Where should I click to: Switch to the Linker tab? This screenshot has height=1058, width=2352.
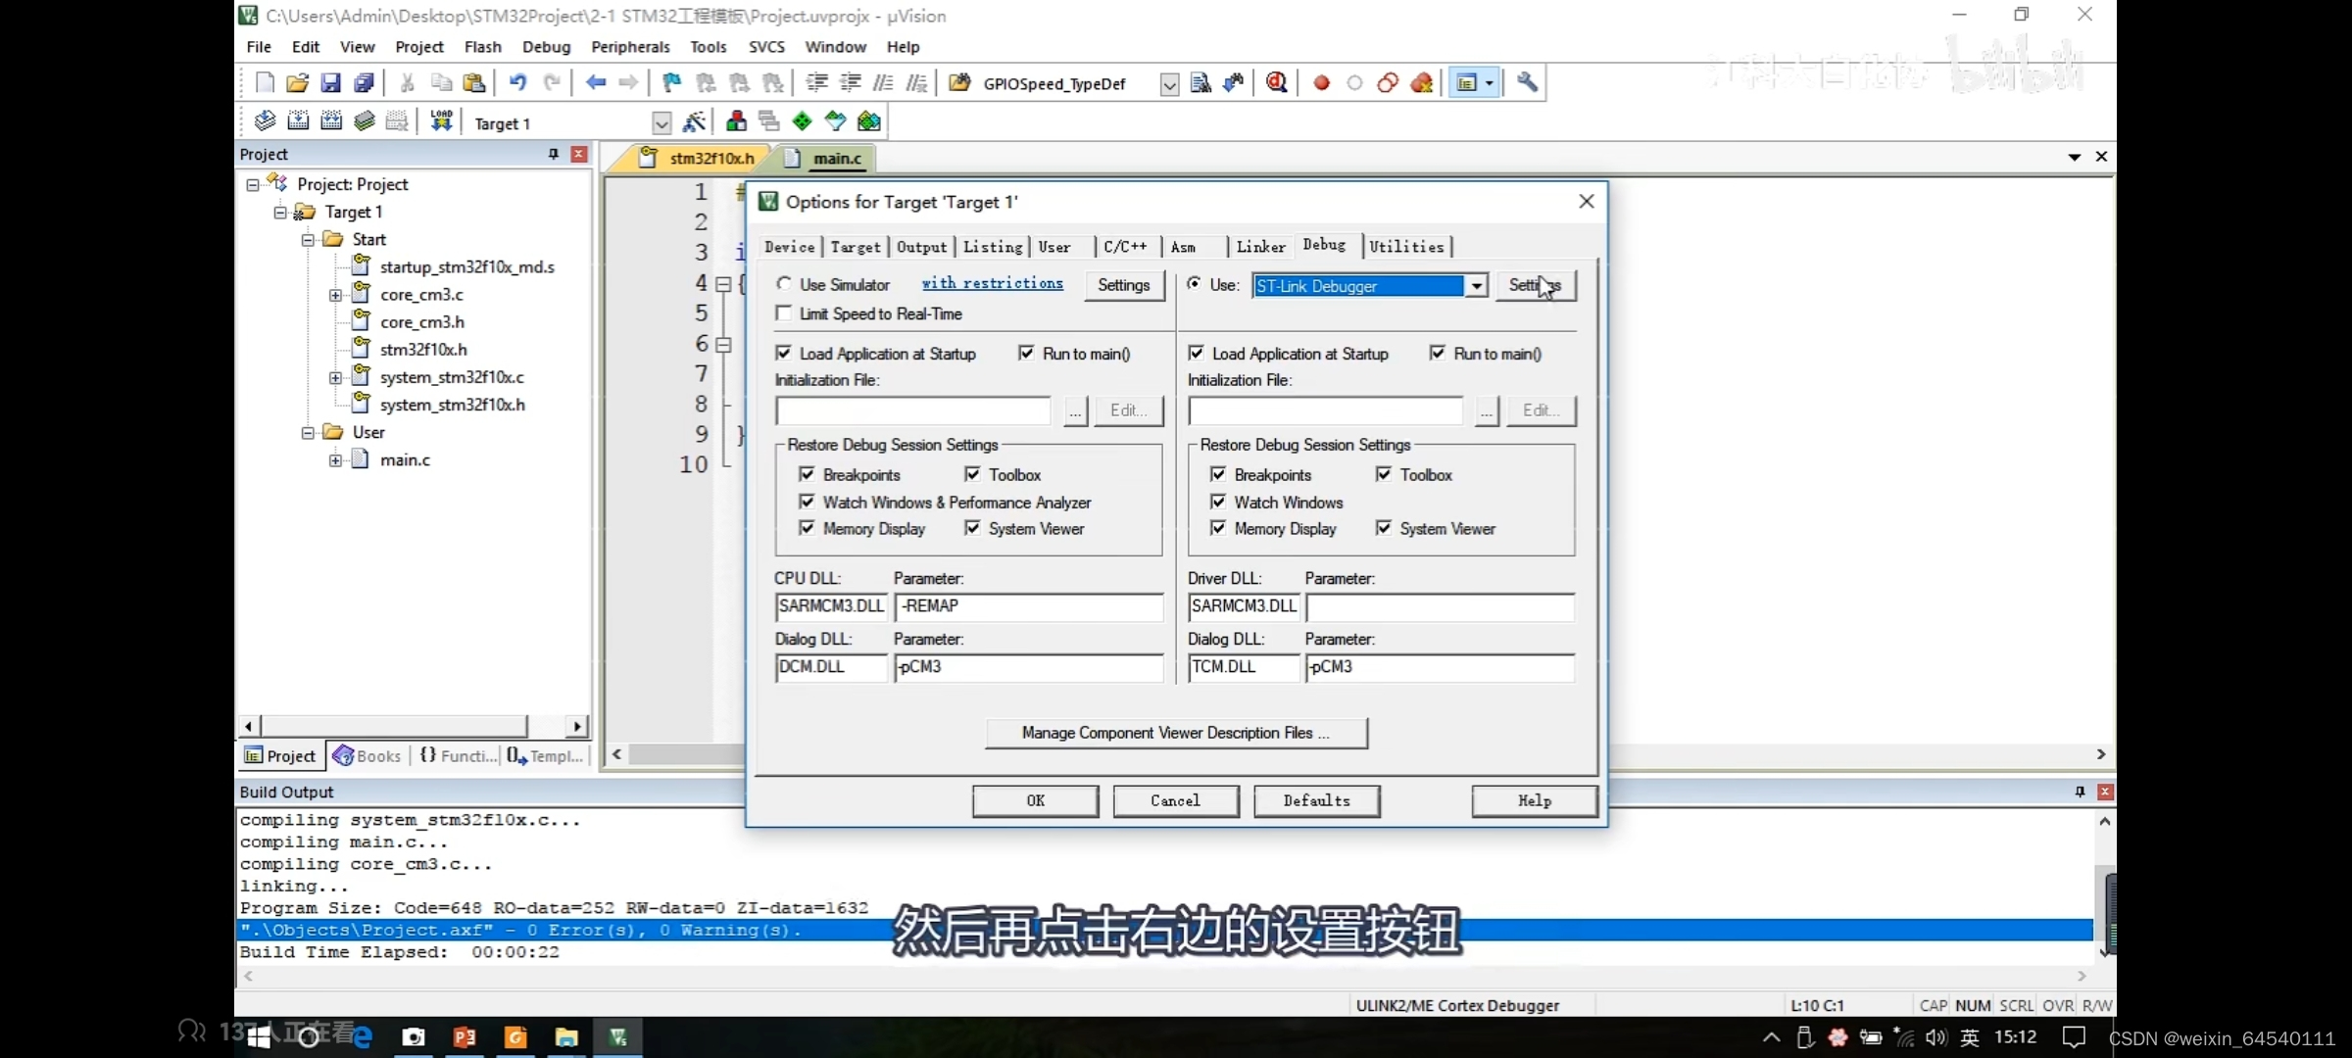click(x=1260, y=247)
